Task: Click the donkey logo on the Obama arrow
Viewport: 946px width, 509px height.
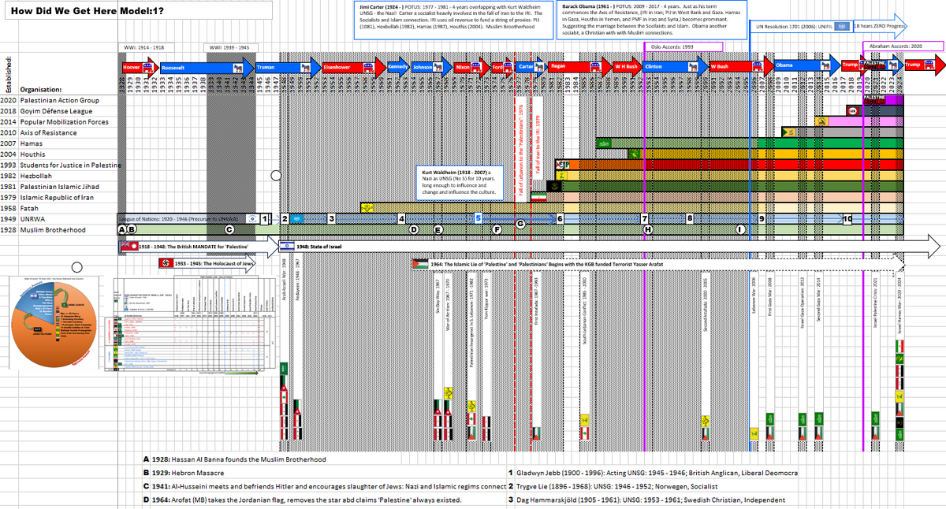Action: coord(825,66)
